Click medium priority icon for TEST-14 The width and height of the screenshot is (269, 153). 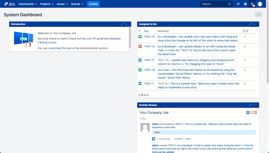click(x=245, y=70)
